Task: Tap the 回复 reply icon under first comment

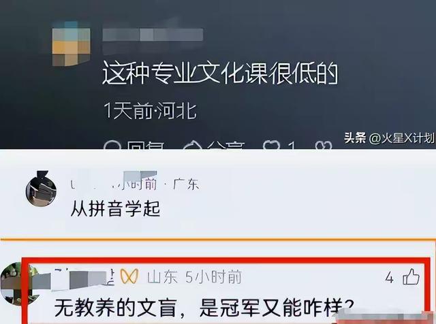Action: (x=112, y=145)
